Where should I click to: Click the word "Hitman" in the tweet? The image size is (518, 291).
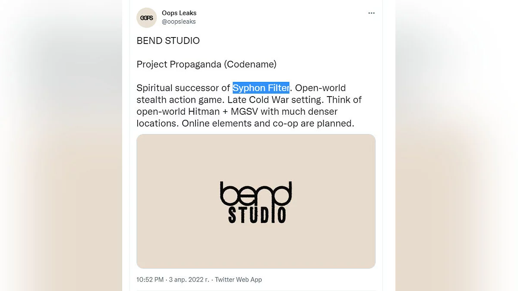pyautogui.click(x=203, y=112)
